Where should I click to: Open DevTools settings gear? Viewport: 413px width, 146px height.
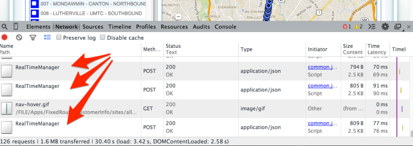click(x=385, y=26)
